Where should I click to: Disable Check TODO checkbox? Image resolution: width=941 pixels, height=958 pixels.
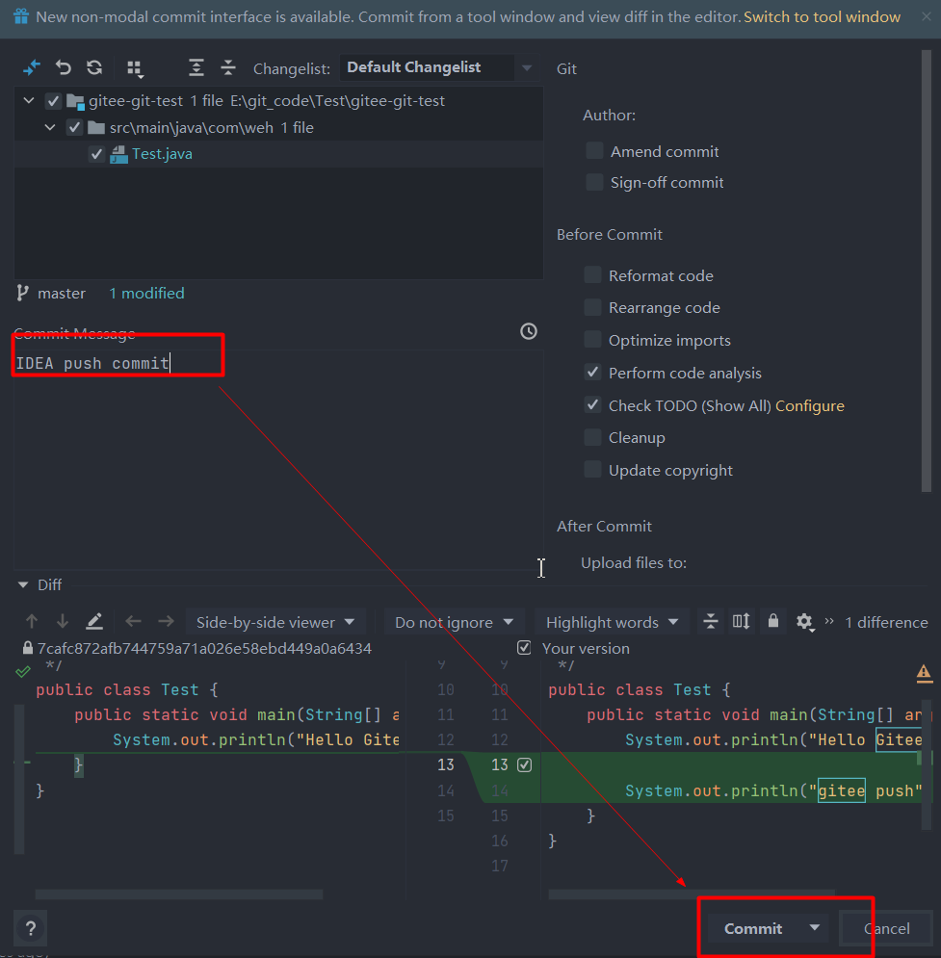(x=592, y=405)
